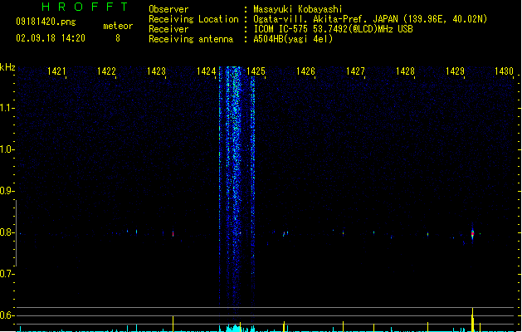Click the 1430 time axis label
Viewport: 522px width, 332px height.
point(504,71)
